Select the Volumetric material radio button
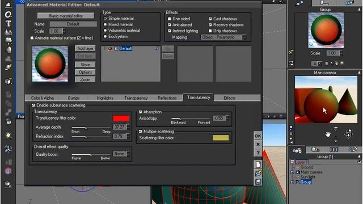The width and height of the screenshot is (363, 204). coord(105,30)
